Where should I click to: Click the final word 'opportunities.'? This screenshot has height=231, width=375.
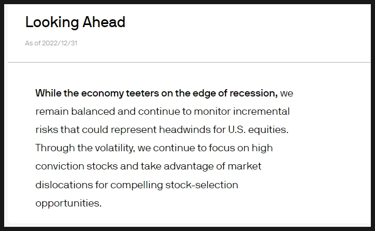tap(69, 203)
